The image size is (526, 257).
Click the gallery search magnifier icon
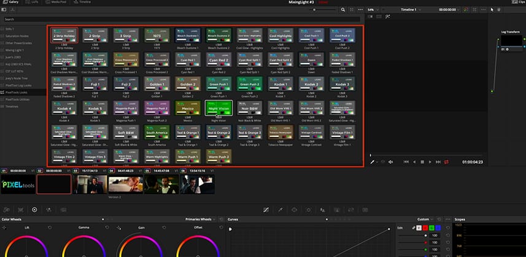(343, 10)
